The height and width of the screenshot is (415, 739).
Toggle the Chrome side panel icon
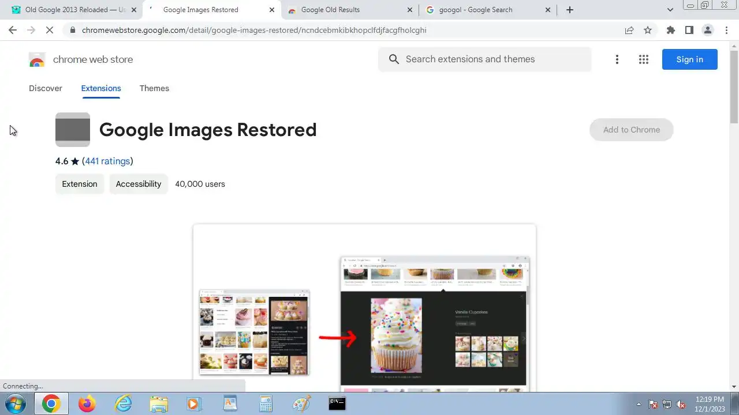click(689, 30)
